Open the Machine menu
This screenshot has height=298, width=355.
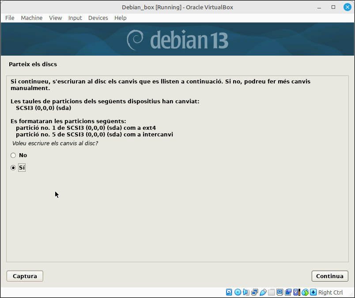click(x=32, y=18)
